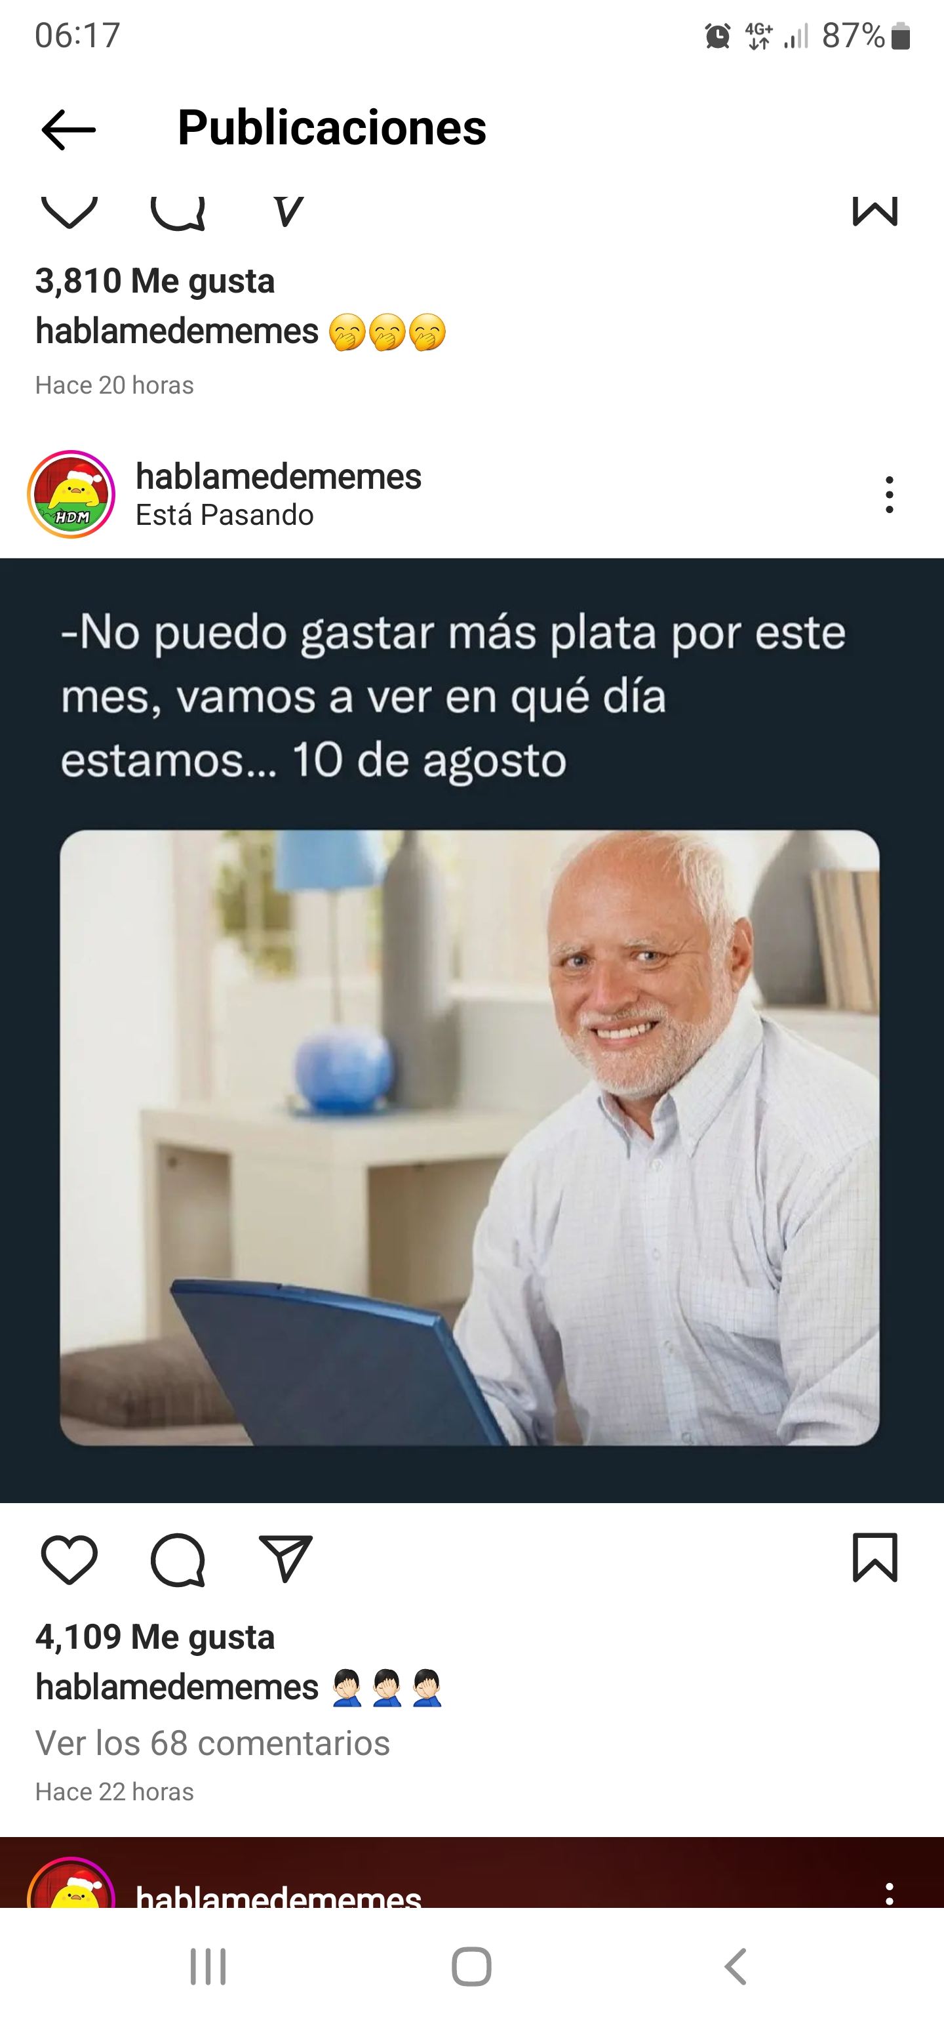Share the meme post via paper plane icon

(x=286, y=1558)
